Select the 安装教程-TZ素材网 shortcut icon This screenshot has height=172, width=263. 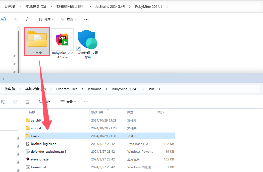[87, 40]
